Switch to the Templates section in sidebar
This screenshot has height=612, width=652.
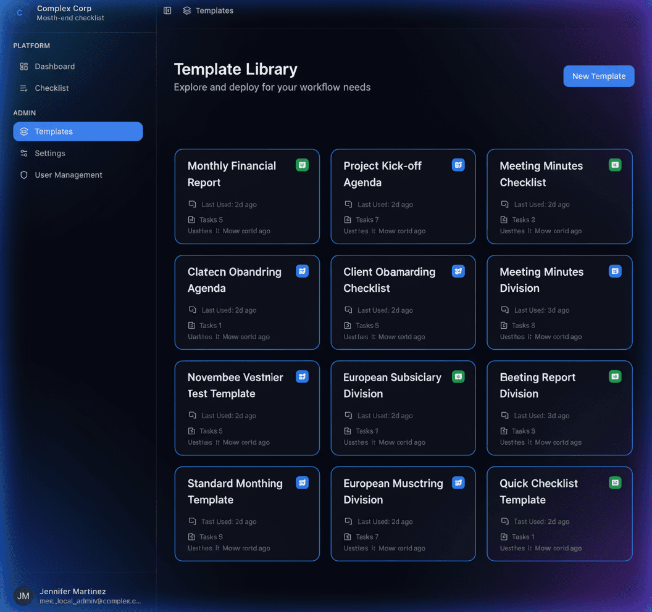tap(54, 131)
